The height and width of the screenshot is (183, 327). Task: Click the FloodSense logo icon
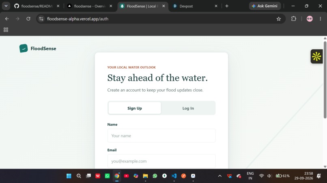click(24, 48)
